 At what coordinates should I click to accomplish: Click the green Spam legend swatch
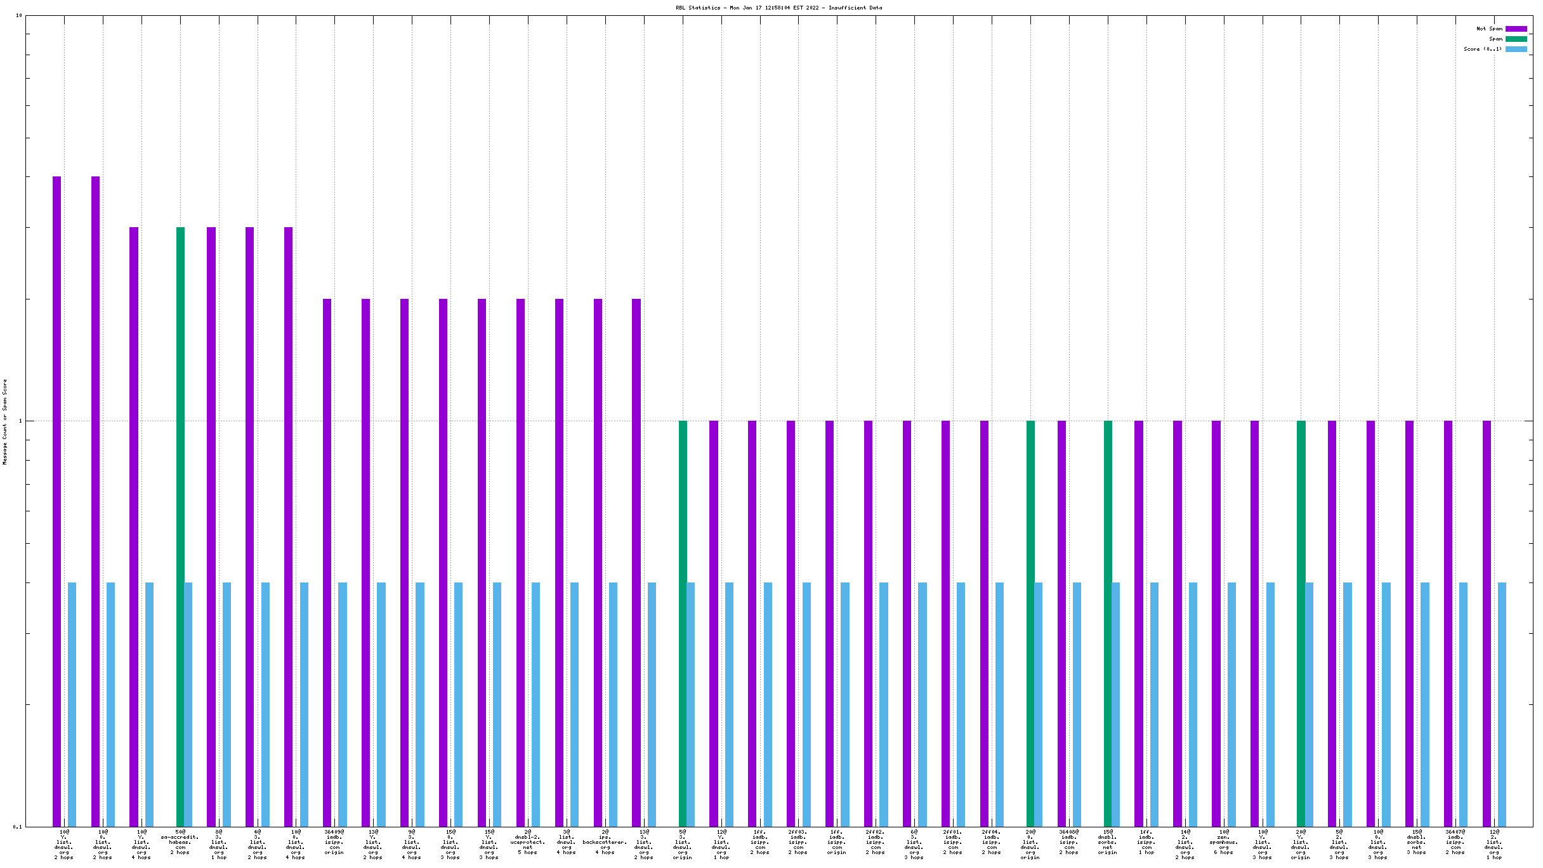coord(1516,39)
